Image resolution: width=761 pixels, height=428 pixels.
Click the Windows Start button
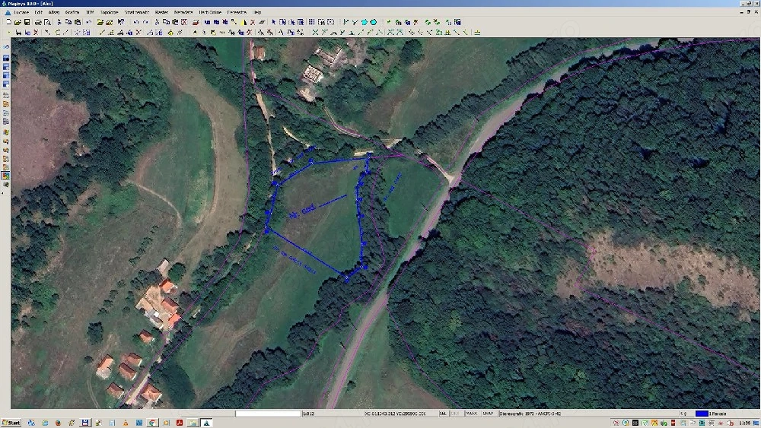pos(11,422)
